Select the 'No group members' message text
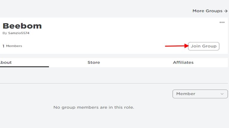229x128 pixels. [94, 107]
